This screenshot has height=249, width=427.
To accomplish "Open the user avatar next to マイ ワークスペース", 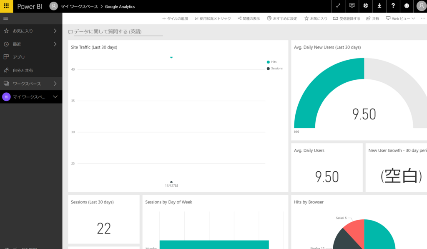I will click(54, 6).
